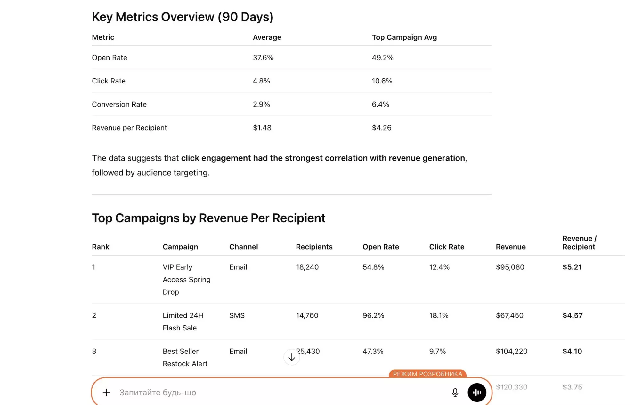Click the bold $5.21 value
This screenshot has height=405, width=634.
coord(572,267)
